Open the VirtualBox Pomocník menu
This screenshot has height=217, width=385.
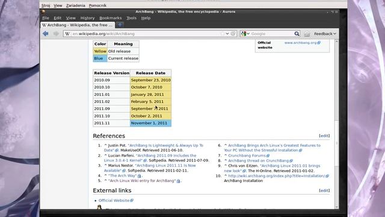click(x=97, y=5)
